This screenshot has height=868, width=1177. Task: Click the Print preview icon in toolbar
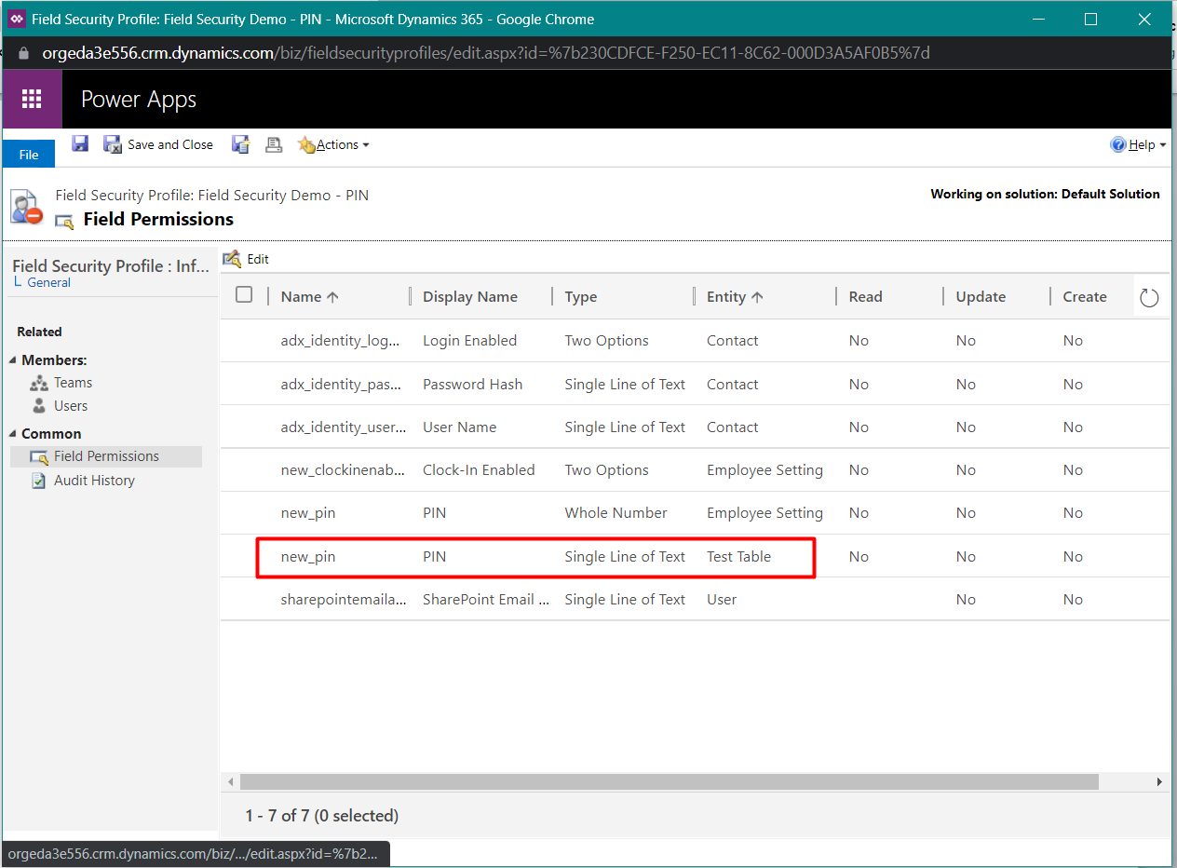pyautogui.click(x=274, y=144)
